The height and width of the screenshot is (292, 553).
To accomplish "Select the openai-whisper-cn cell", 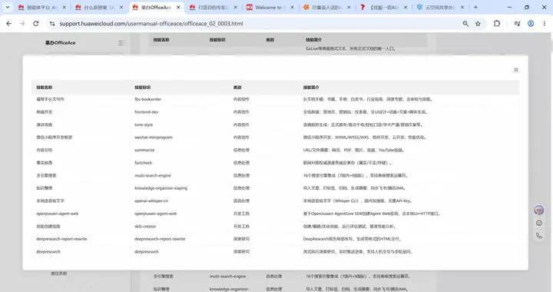I will click(151, 201).
